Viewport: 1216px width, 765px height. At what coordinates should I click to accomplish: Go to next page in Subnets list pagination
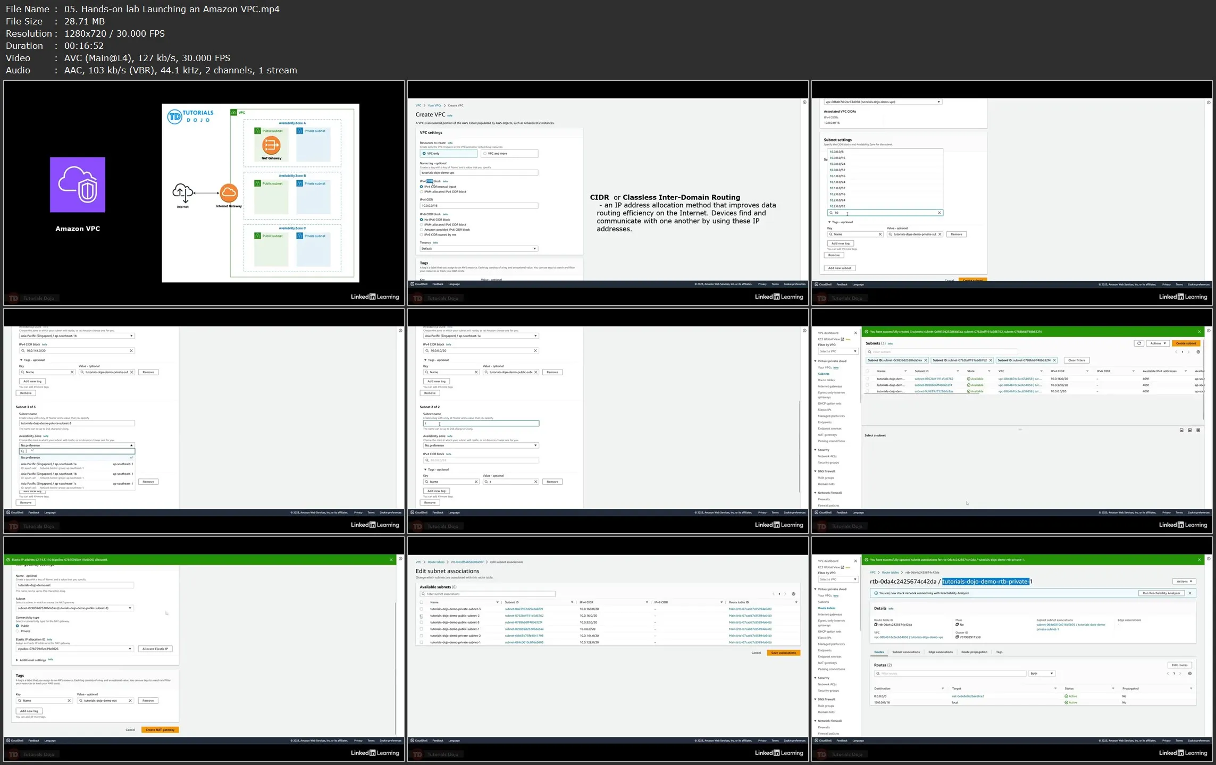tap(1189, 352)
